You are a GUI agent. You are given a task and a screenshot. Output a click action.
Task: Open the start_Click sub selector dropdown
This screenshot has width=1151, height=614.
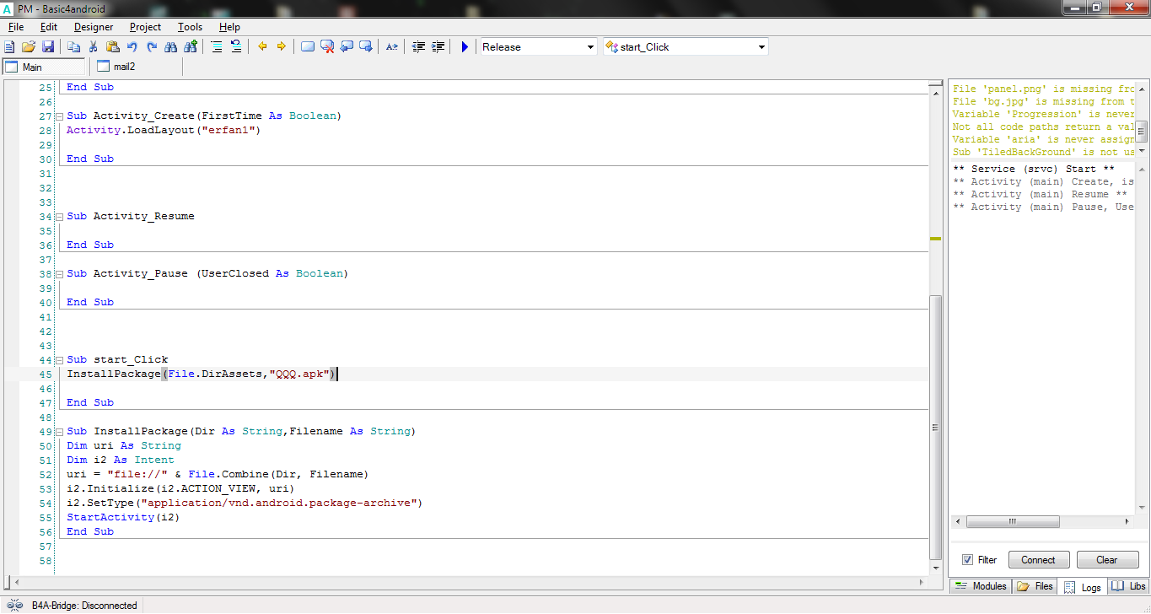coord(761,47)
